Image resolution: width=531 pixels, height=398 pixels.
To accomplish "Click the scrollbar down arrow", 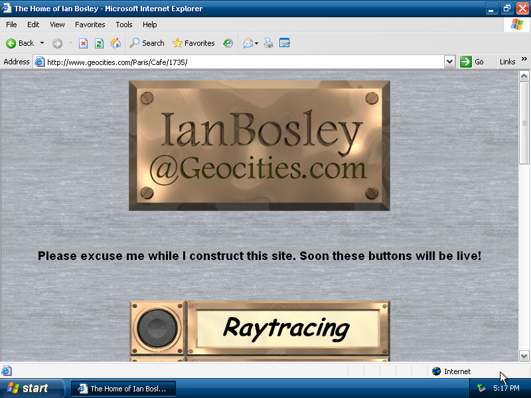I will pyautogui.click(x=524, y=356).
